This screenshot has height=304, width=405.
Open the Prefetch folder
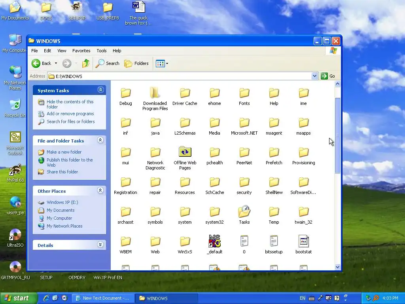[x=274, y=152]
